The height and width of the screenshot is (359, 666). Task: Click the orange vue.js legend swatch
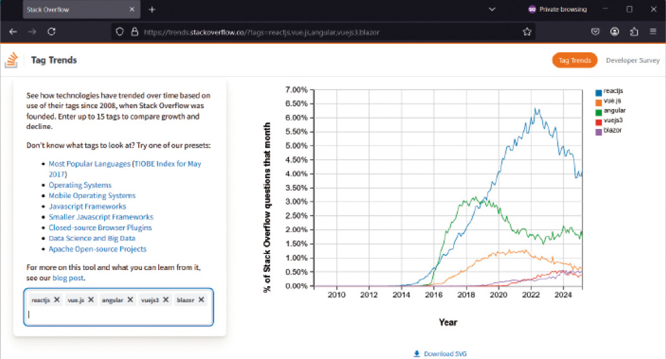point(598,102)
